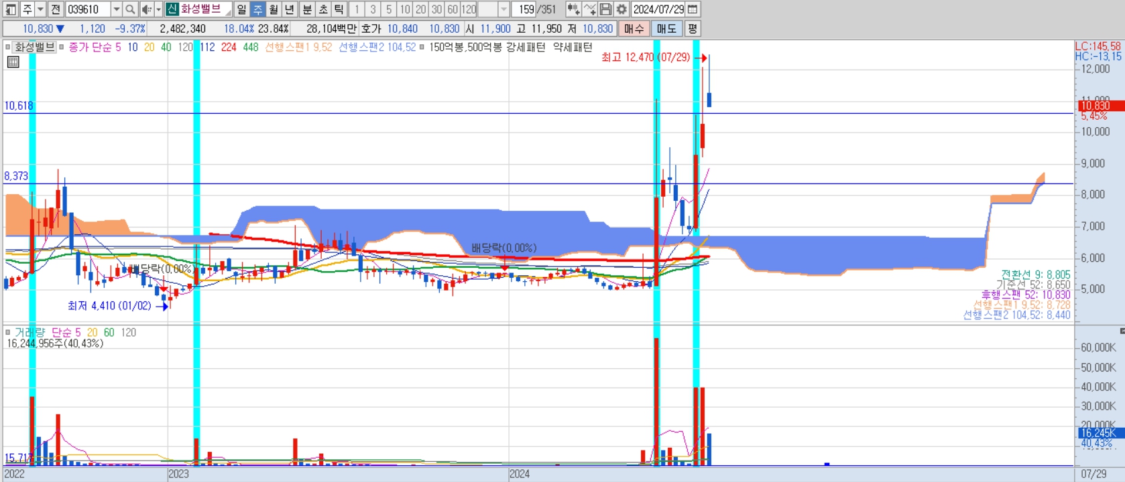The width and height of the screenshot is (1125, 482).
Task: Select the 주 weekly chart period
Action: tap(257, 9)
